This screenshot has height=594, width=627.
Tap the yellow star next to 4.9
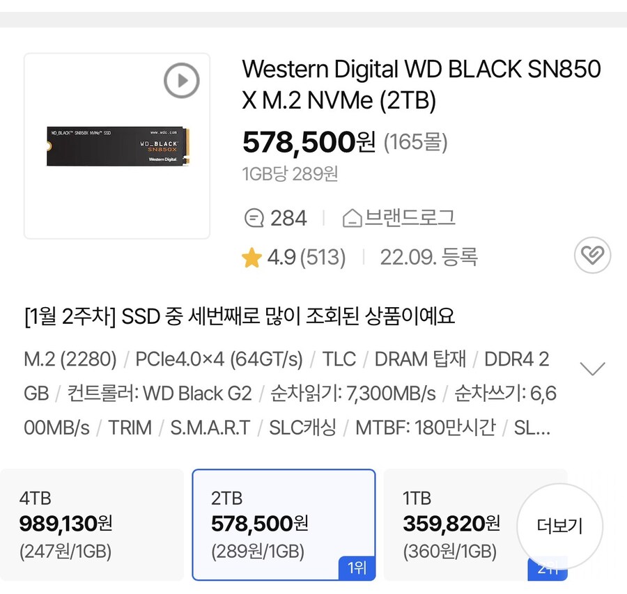pyautogui.click(x=251, y=256)
